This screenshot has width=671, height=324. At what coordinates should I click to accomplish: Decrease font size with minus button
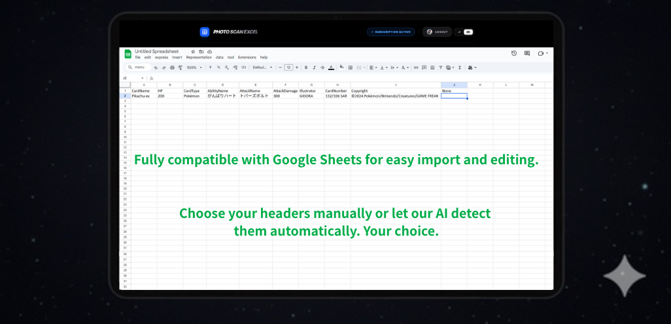[281, 67]
